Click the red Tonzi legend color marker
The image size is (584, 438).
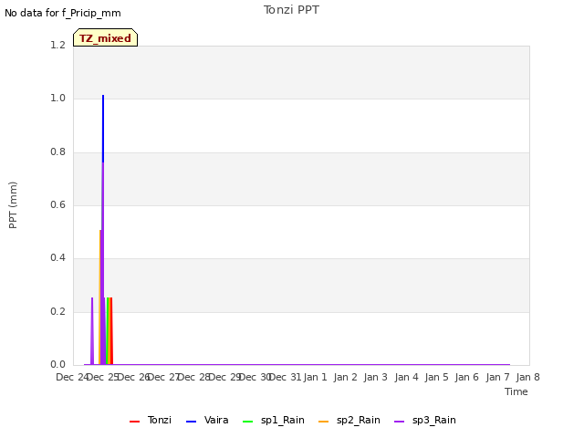[x=134, y=422]
